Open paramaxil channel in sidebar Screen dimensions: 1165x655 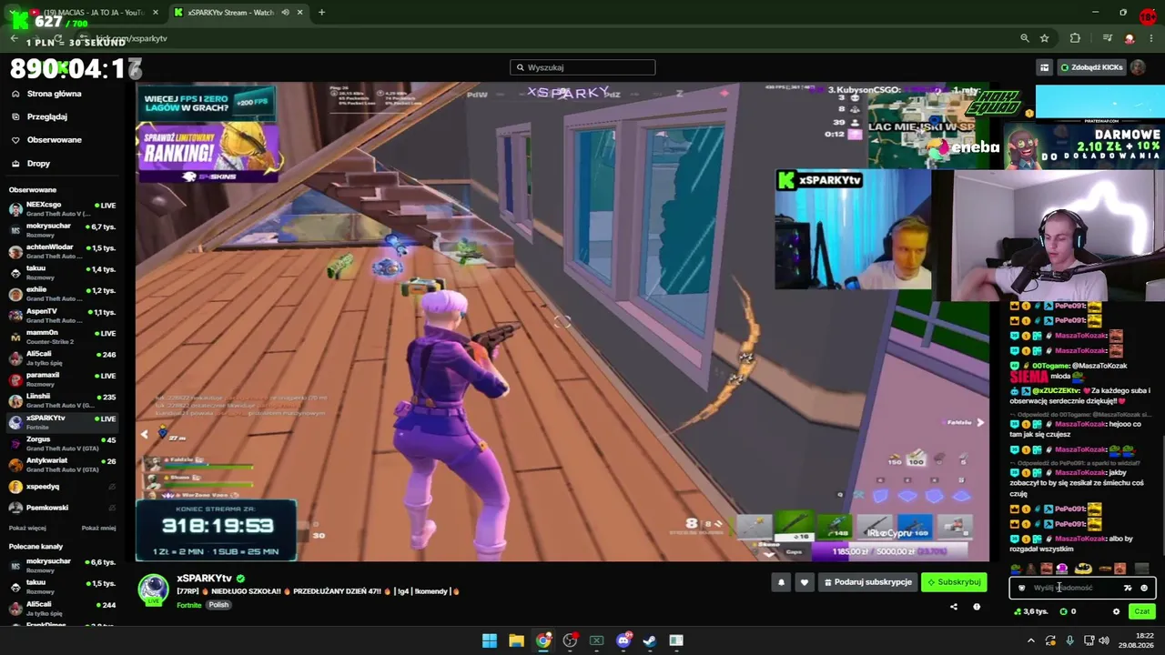62,379
